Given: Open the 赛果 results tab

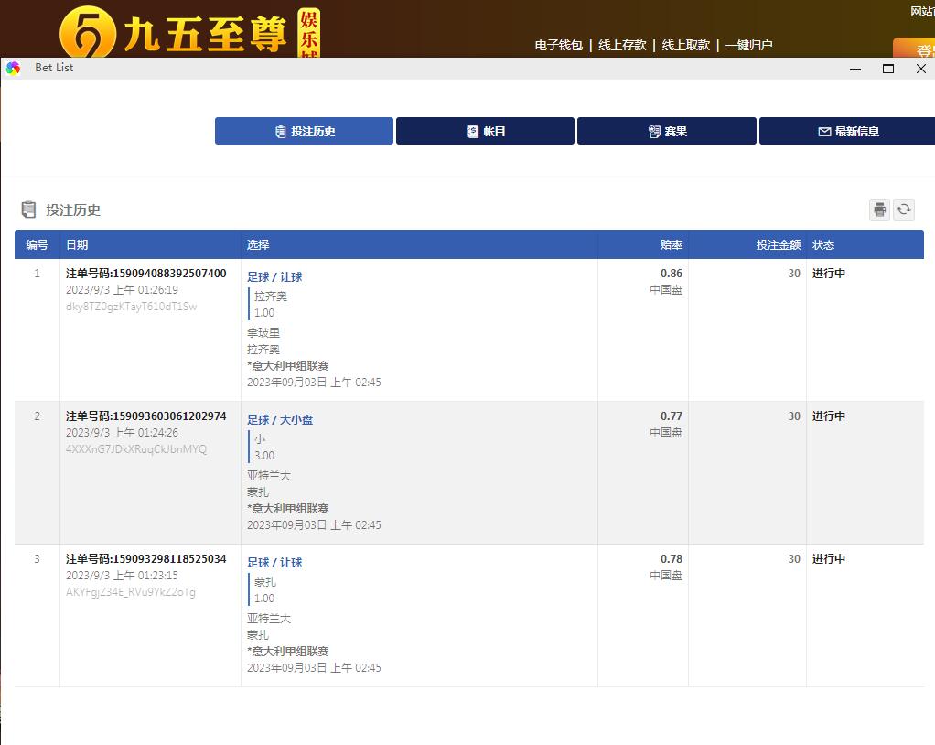Looking at the screenshot, I should pos(666,131).
